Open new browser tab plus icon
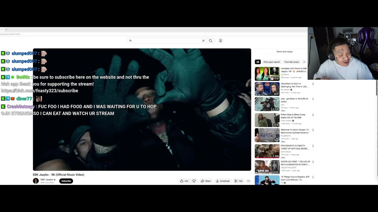This screenshot has height=212, width=378. (6, 29)
